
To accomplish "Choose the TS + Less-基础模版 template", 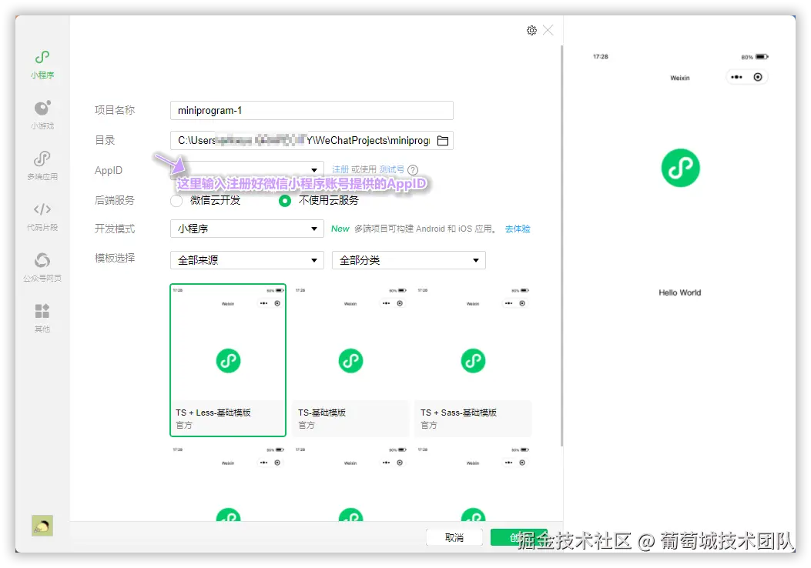I will (x=228, y=360).
